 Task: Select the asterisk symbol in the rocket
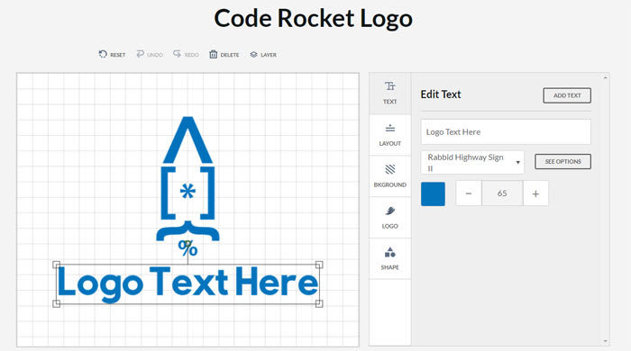(187, 191)
